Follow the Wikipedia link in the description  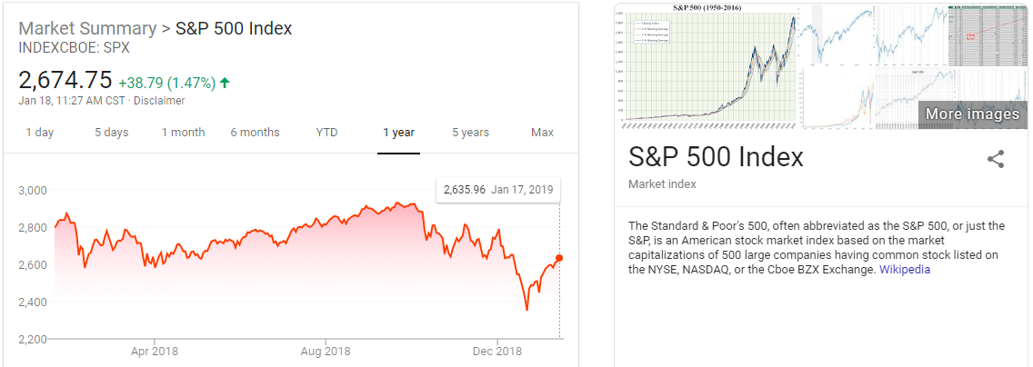(x=904, y=270)
